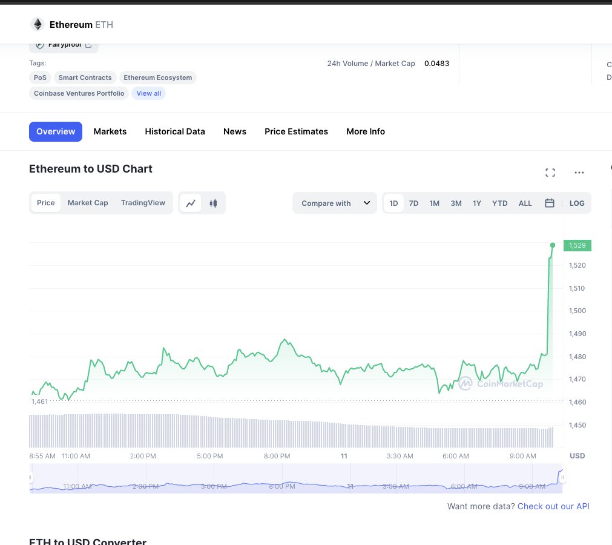612x545 pixels.
Task: Open the More Info tab
Action: 366,131
